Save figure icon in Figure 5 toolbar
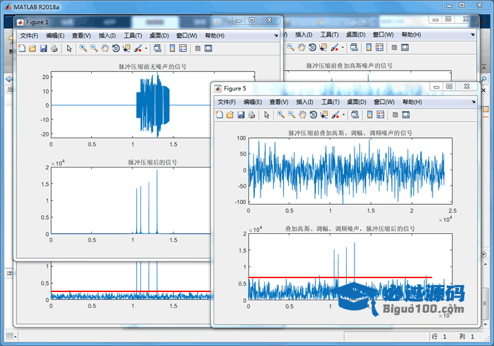The height and width of the screenshot is (346, 494). coord(241,115)
